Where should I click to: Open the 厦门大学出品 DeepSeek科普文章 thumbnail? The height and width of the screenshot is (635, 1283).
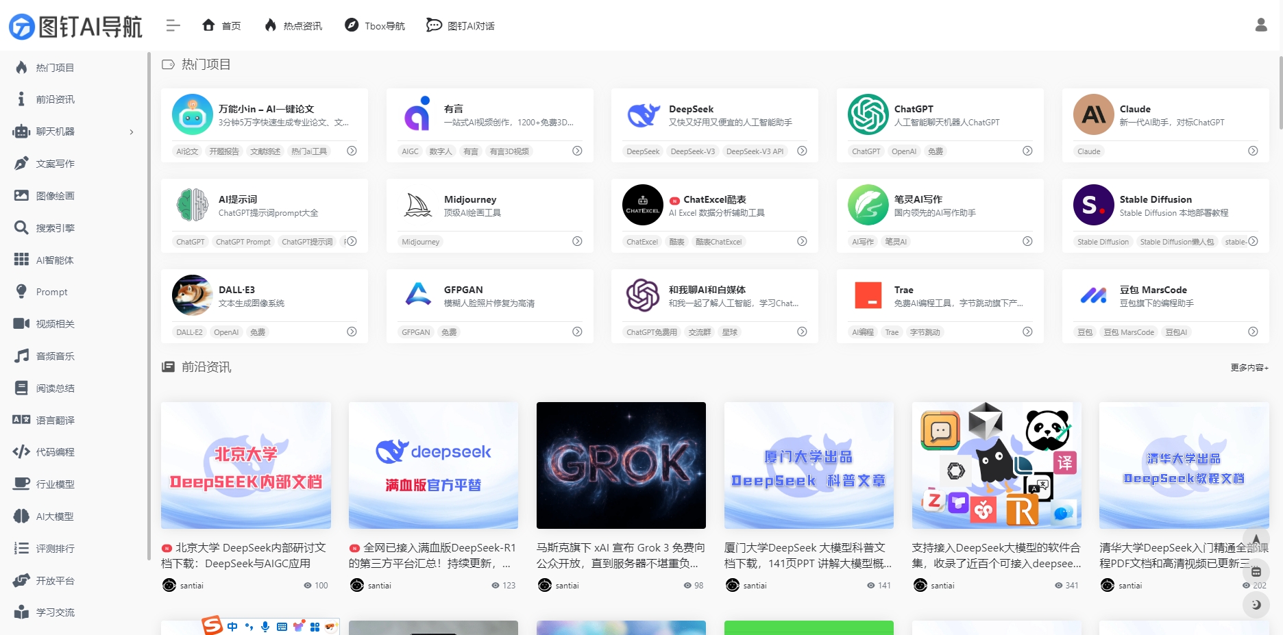pyautogui.click(x=809, y=465)
